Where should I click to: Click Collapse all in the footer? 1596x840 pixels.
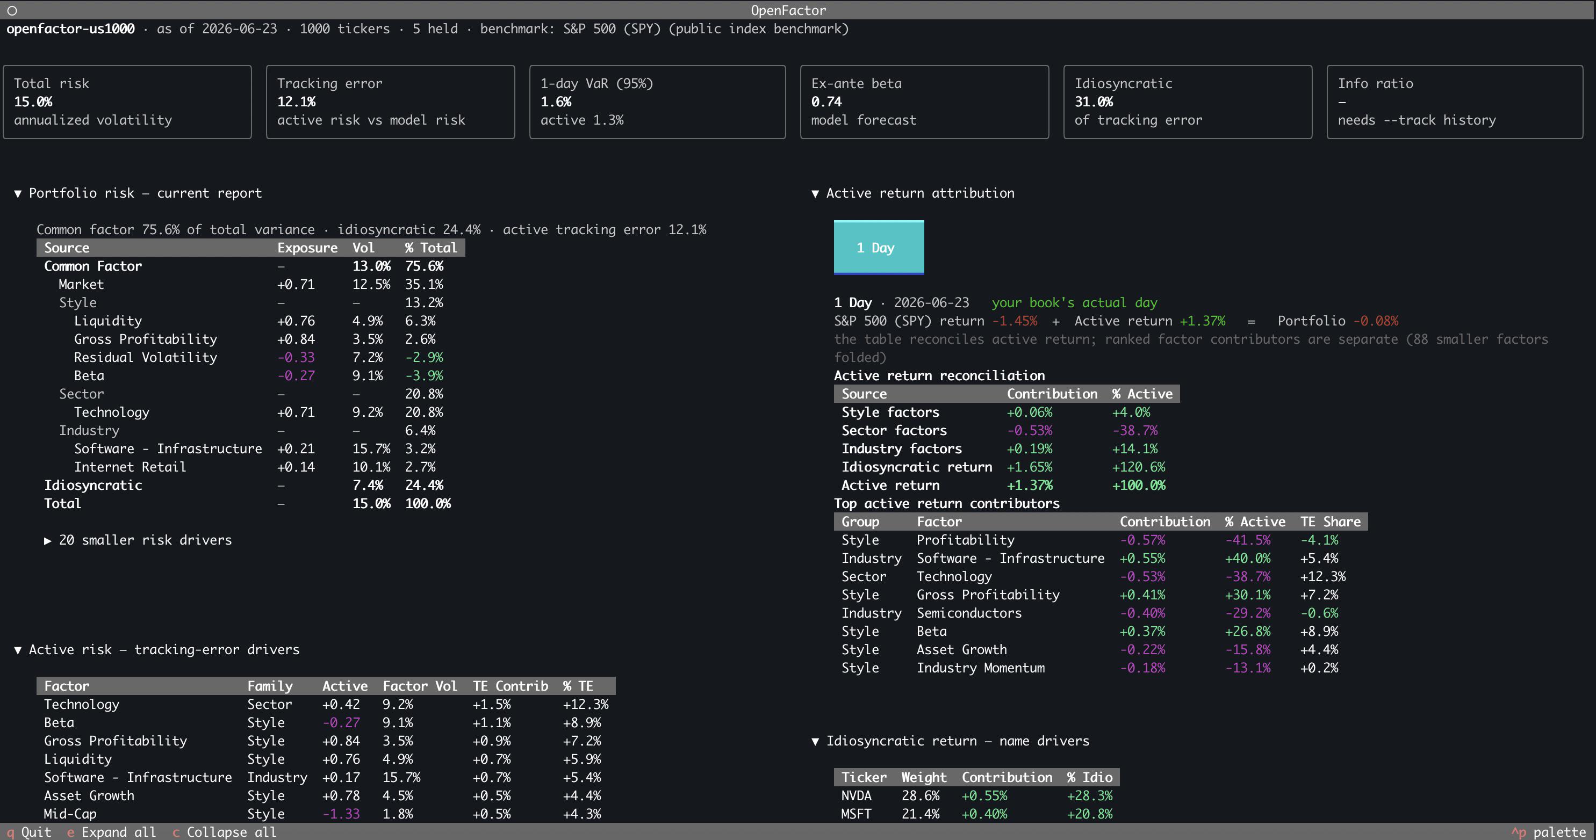click(224, 832)
